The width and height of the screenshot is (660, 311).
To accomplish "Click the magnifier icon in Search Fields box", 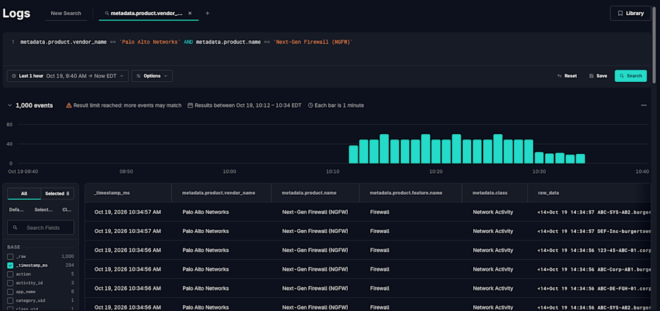I will click(x=15, y=228).
